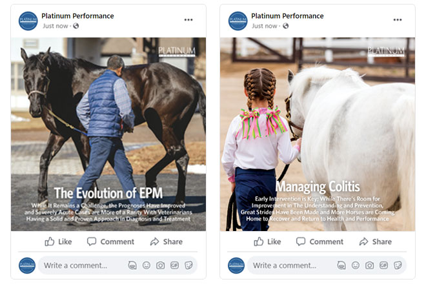
Task: Attach photo in Colitis post comment box
Action: click(370, 265)
